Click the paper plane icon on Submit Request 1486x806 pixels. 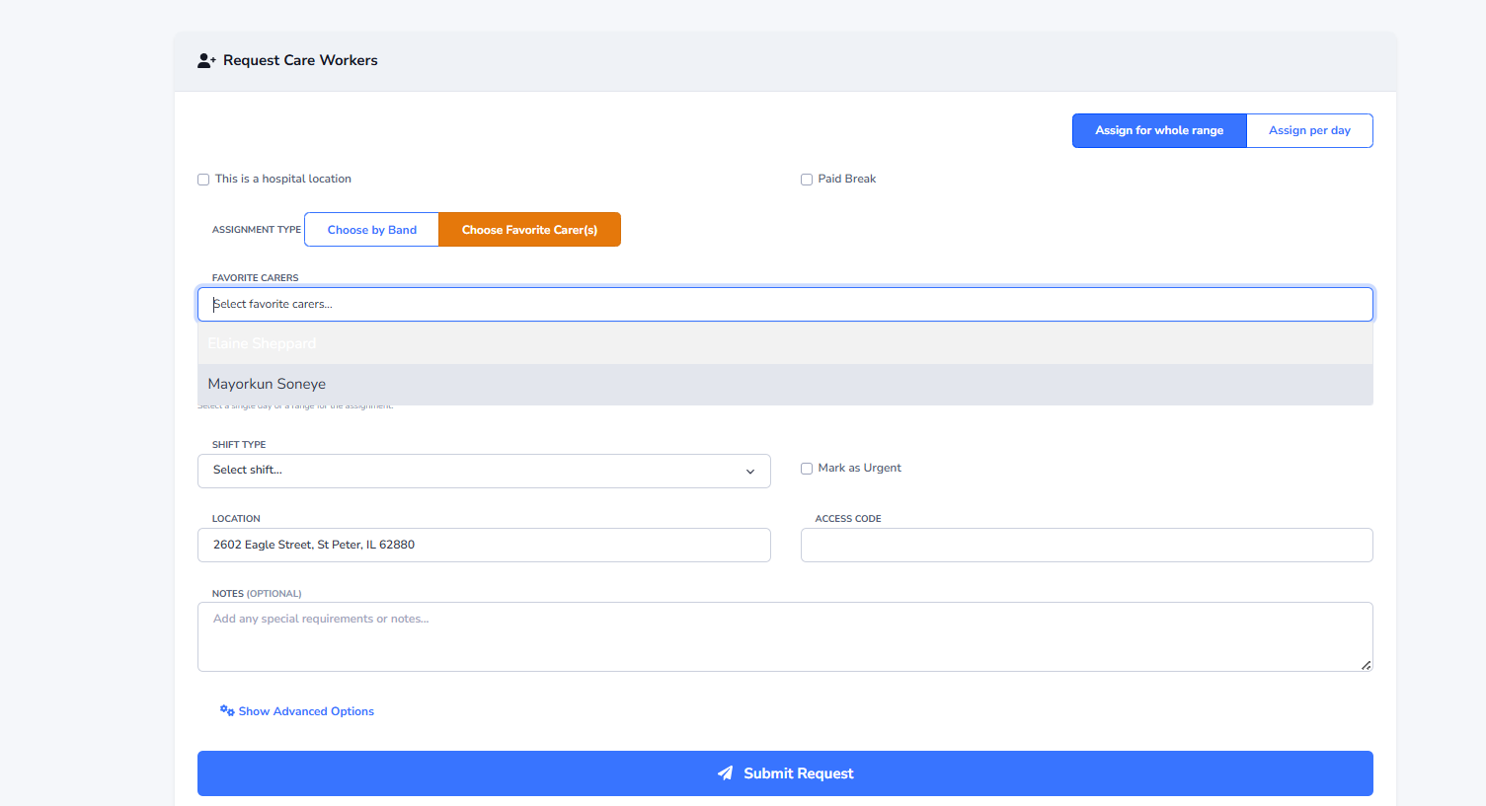coord(726,773)
